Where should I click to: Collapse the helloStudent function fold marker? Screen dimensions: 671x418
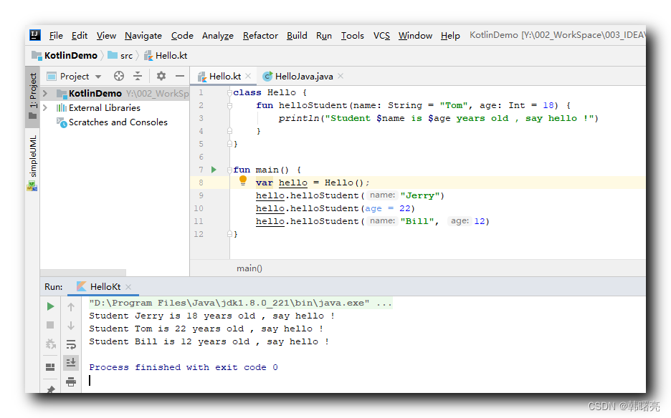230,105
